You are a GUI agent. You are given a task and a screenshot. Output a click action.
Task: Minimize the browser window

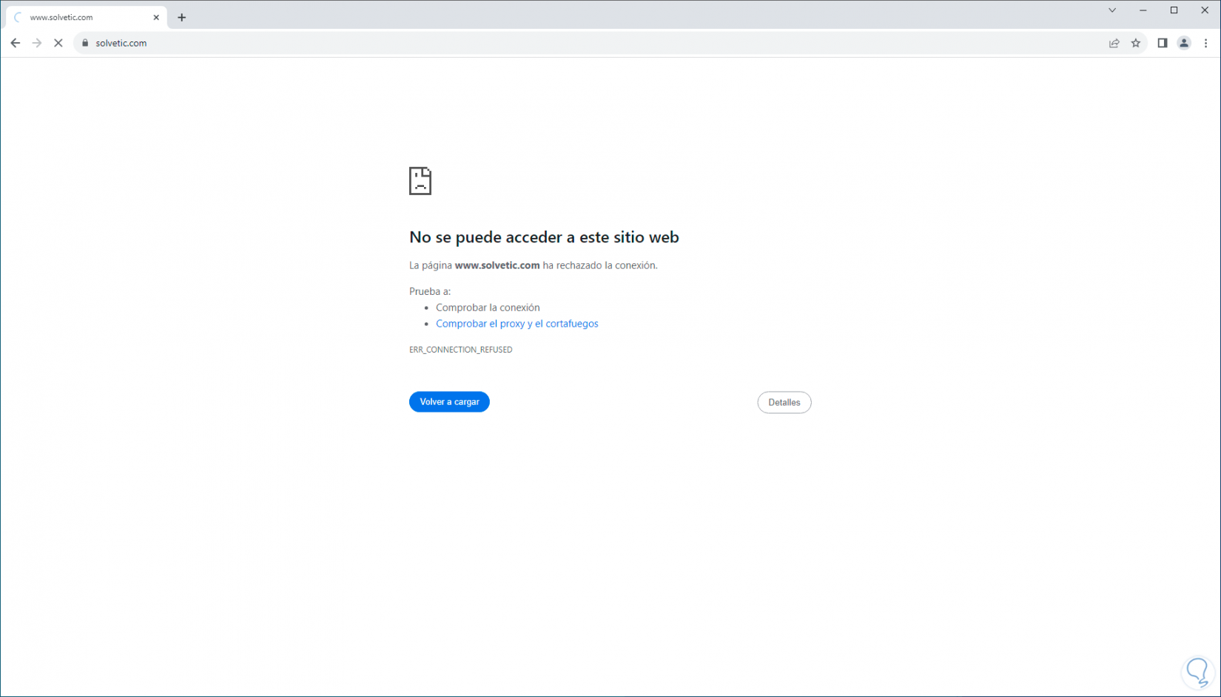[1143, 10]
